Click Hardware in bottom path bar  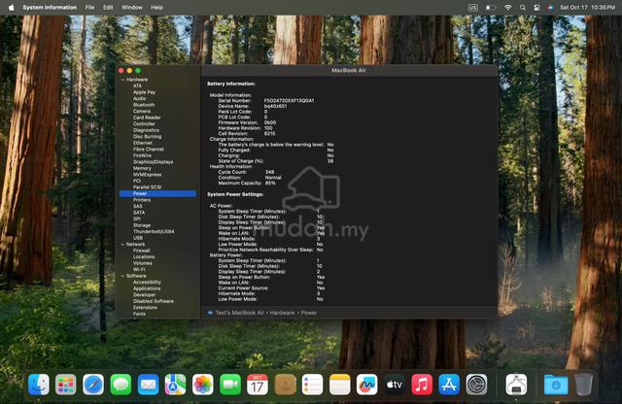(x=282, y=313)
